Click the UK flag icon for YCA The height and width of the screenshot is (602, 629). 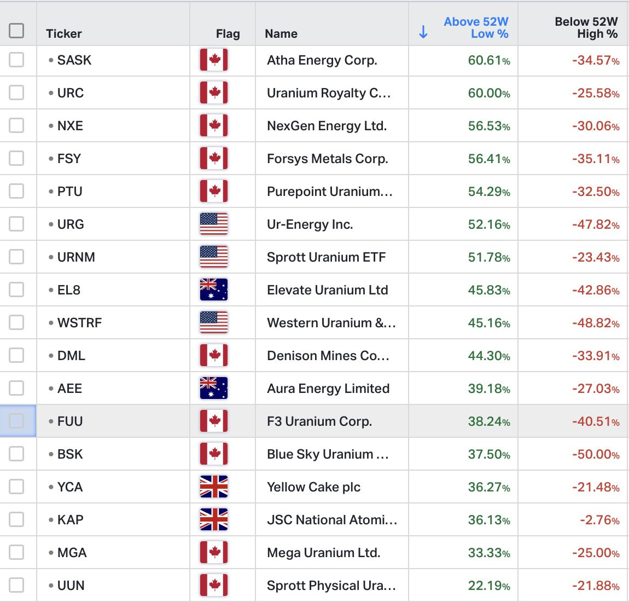(214, 487)
